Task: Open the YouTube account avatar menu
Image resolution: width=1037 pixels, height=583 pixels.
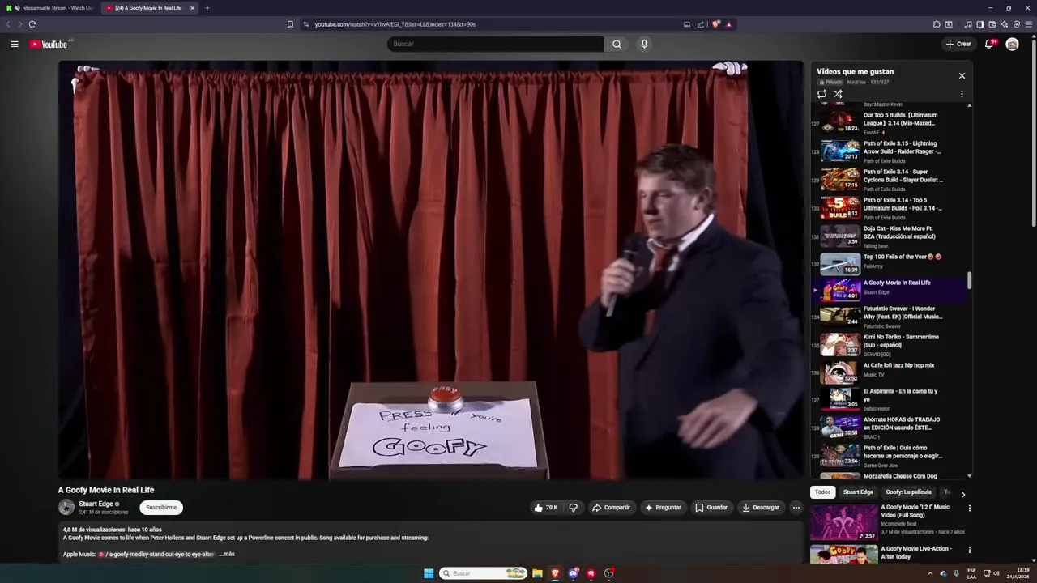Action: click(x=1012, y=44)
